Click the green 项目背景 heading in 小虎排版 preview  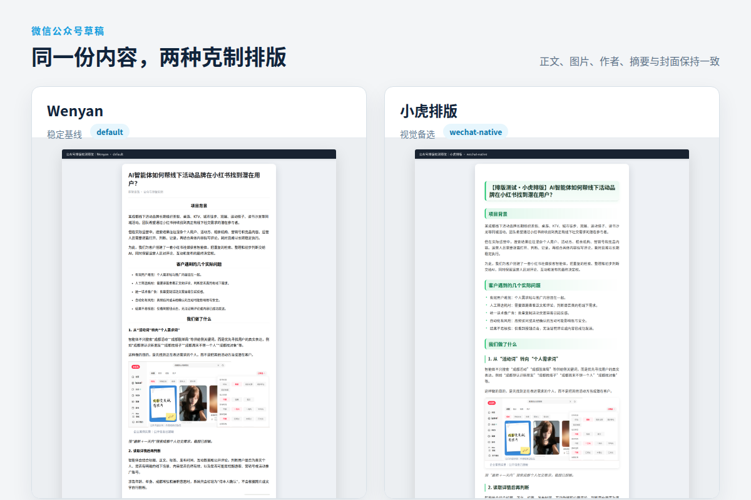point(551,214)
